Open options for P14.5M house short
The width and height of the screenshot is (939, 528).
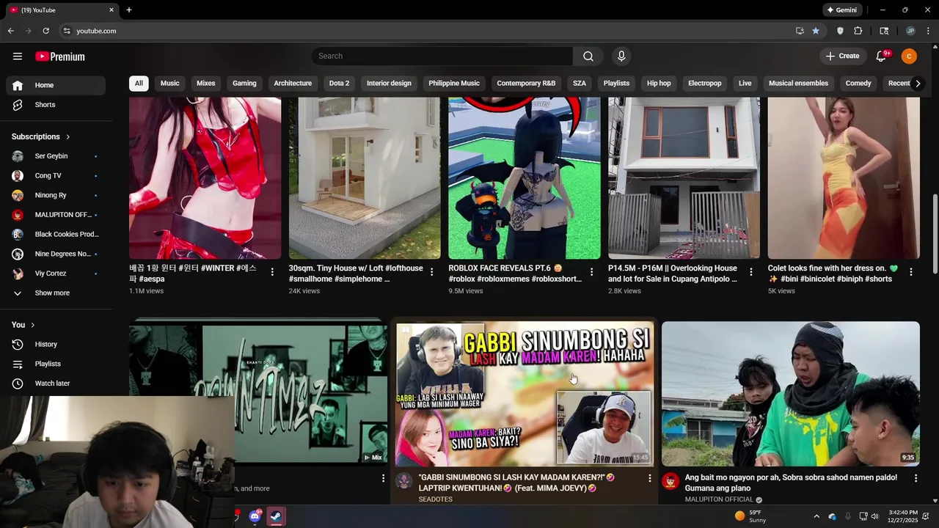[x=750, y=272]
